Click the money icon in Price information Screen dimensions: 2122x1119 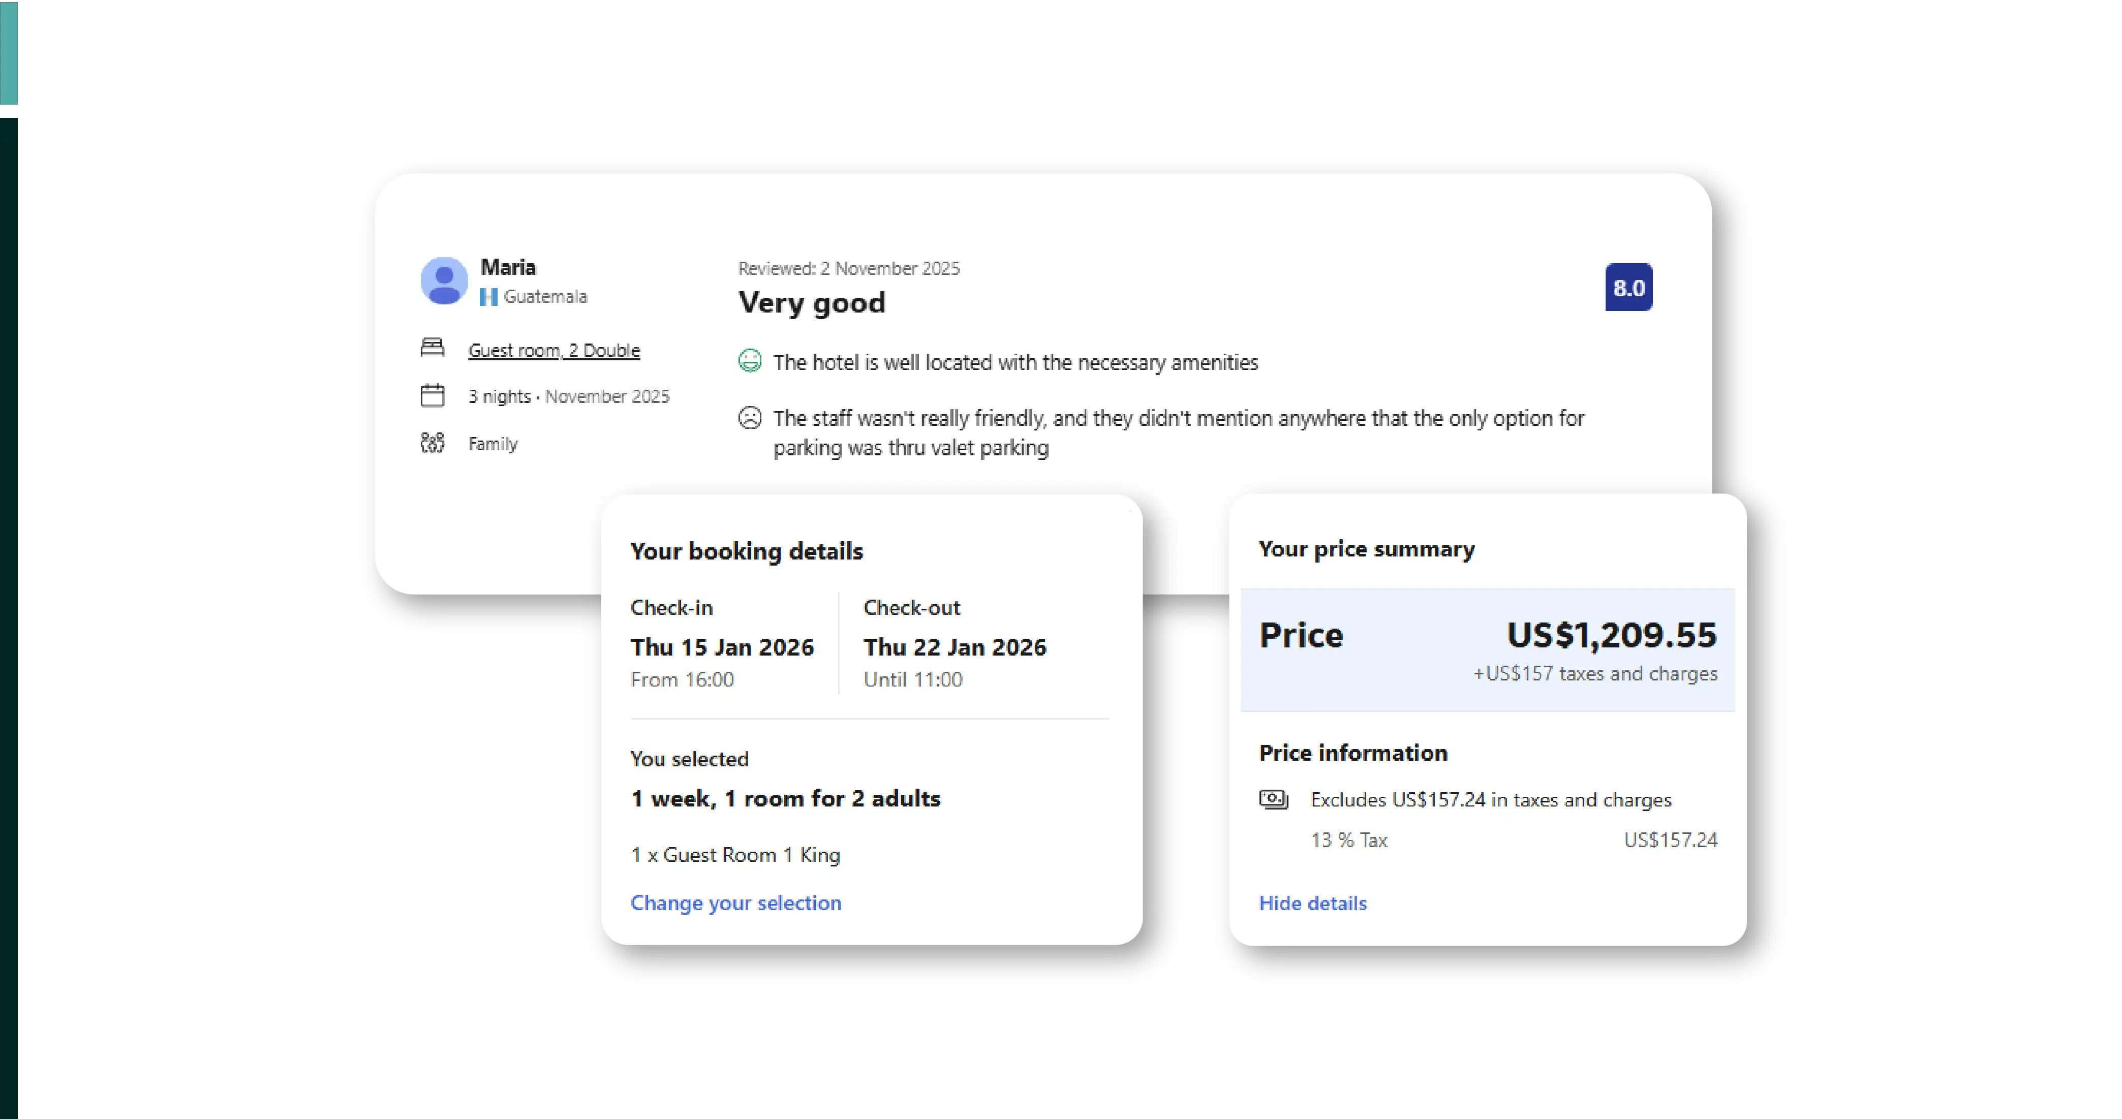point(1274,799)
